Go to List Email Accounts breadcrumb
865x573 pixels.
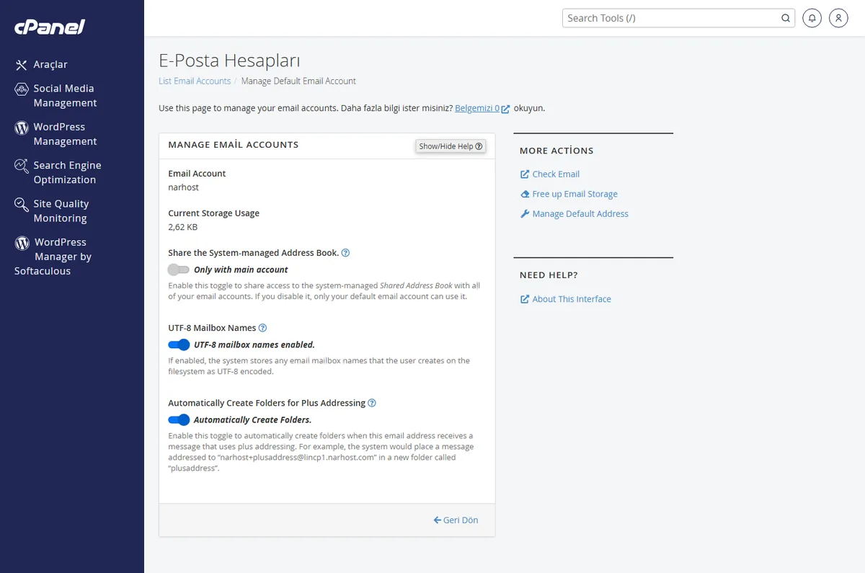click(x=195, y=81)
